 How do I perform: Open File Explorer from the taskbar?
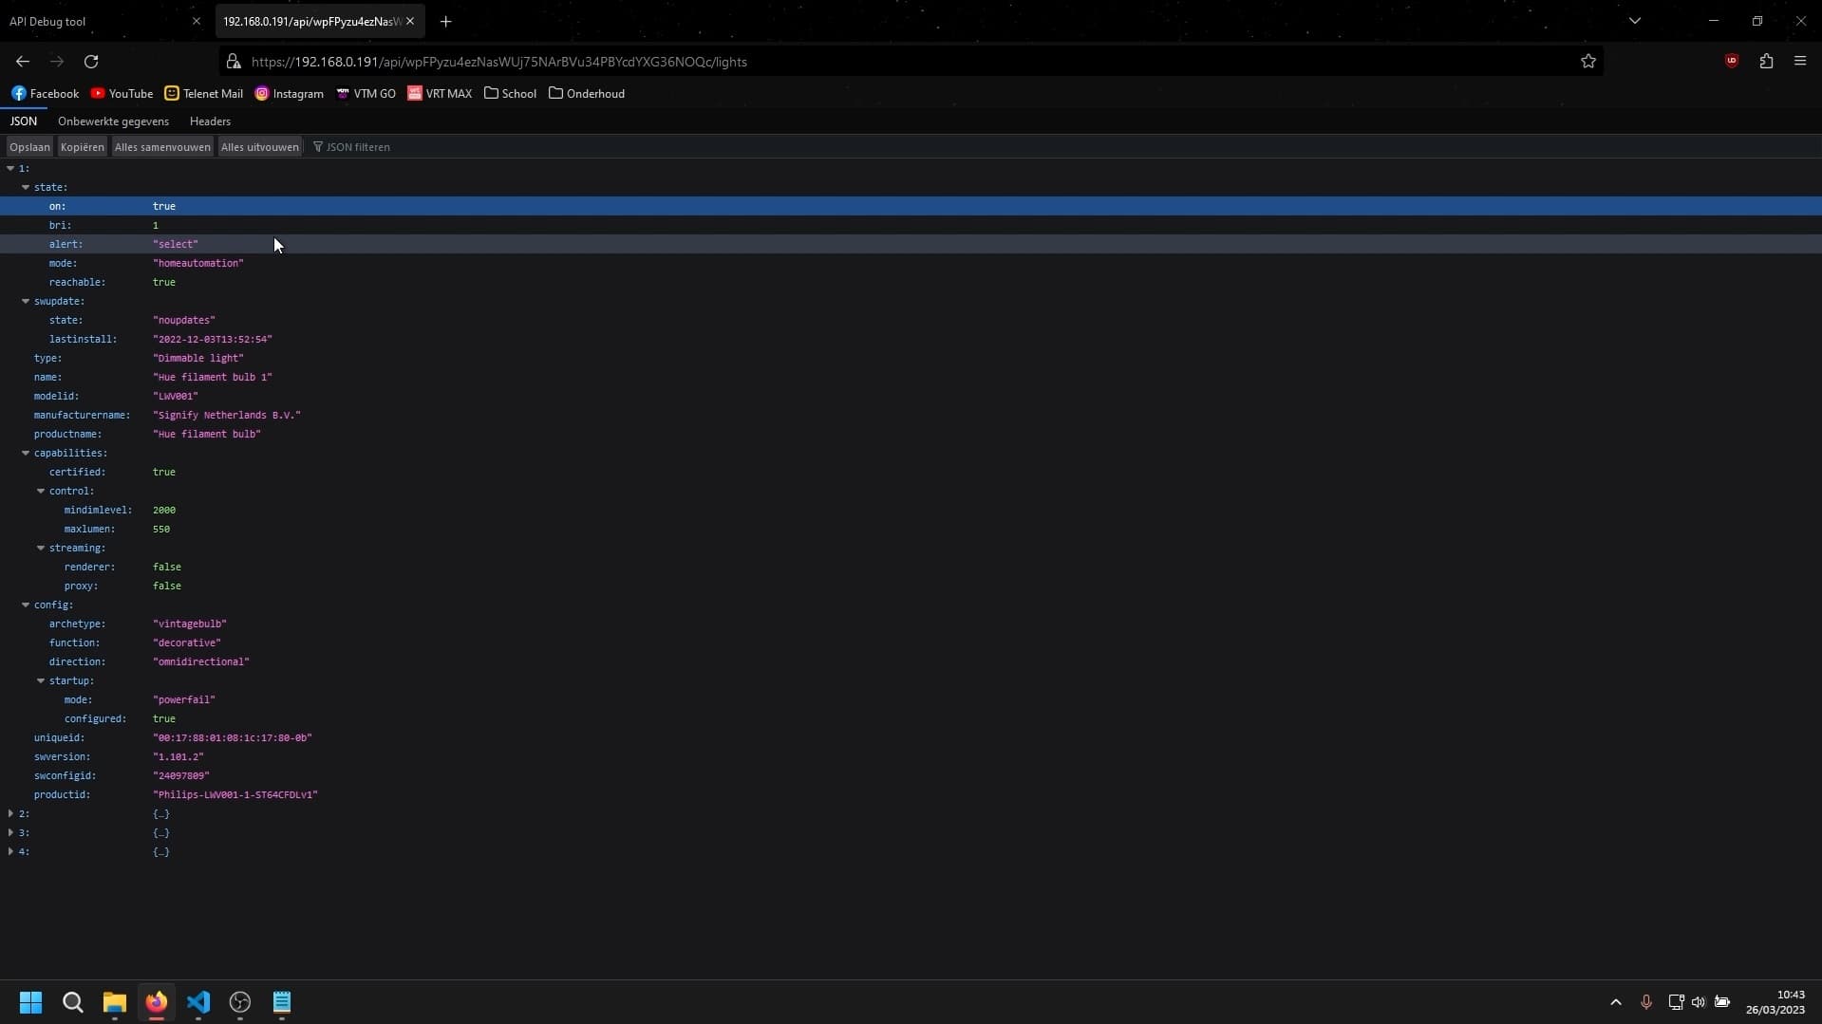pyautogui.click(x=115, y=1002)
